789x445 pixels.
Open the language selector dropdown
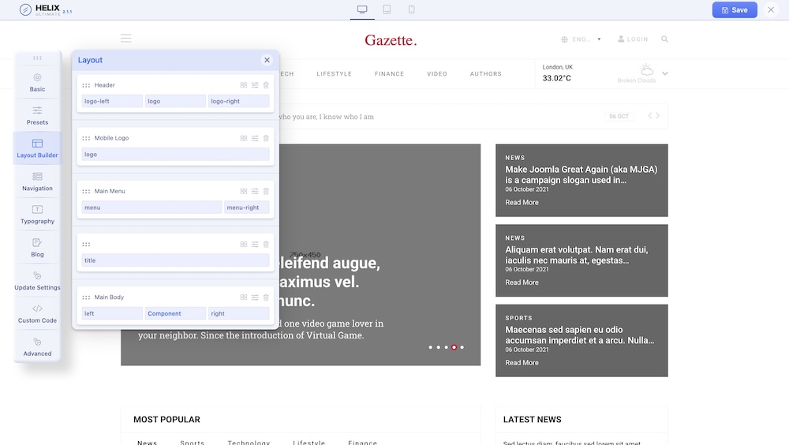tap(581, 39)
